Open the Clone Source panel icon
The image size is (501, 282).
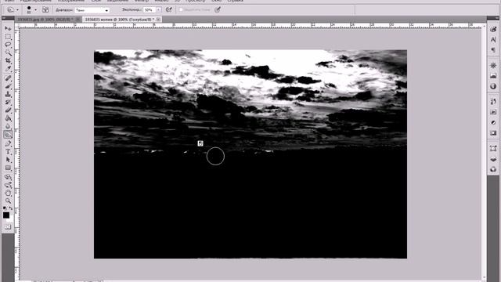click(493, 112)
